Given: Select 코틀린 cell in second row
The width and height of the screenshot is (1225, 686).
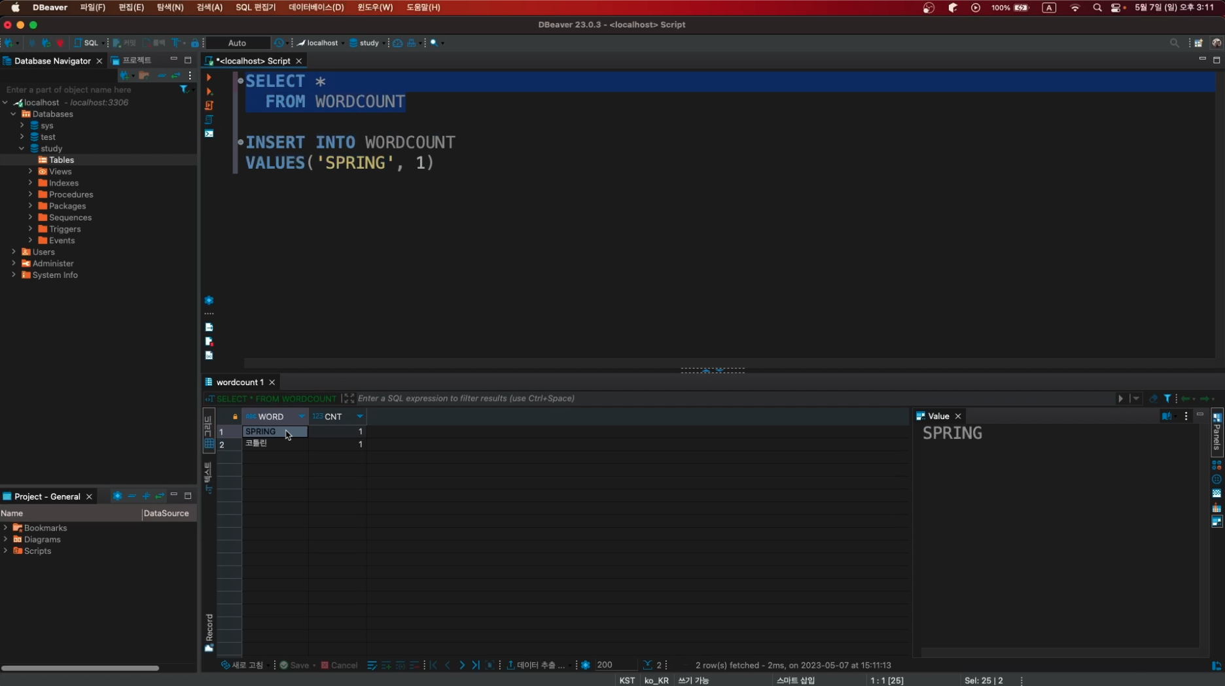Looking at the screenshot, I should click(275, 444).
